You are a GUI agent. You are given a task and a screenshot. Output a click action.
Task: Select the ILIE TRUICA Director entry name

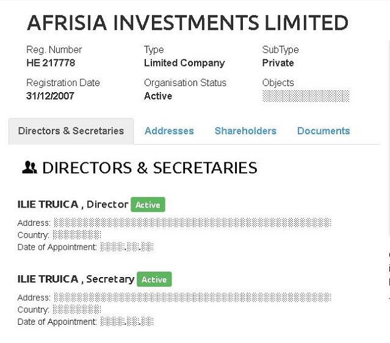tap(49, 205)
